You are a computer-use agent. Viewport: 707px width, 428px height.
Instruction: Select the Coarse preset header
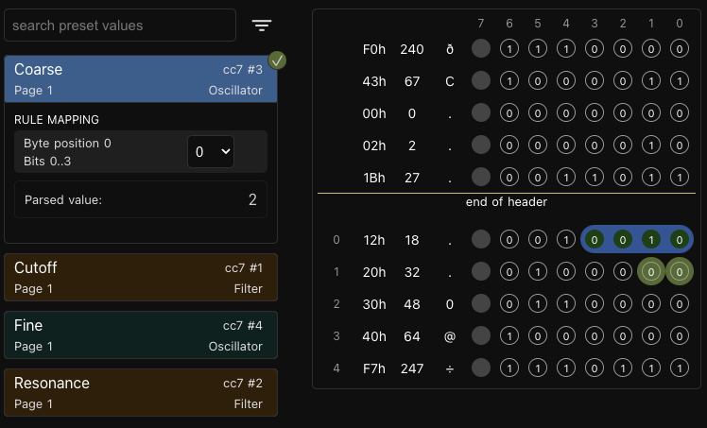click(141, 79)
